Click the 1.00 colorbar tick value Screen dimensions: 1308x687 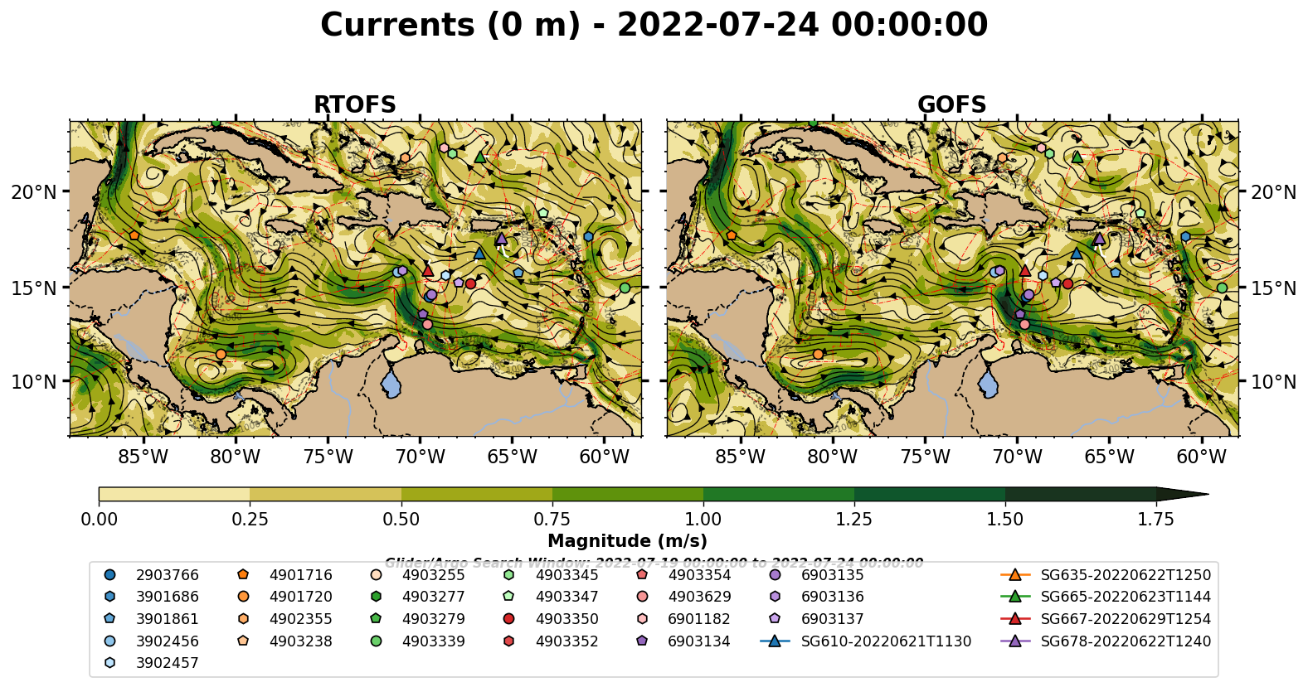pos(703,520)
